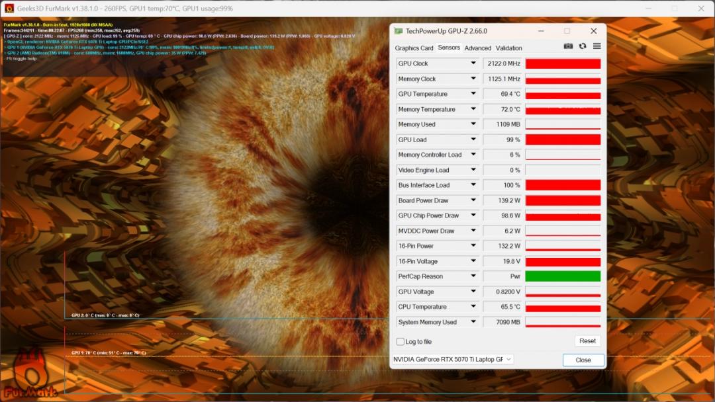Click the System Memory Used value 7090 MB
The width and height of the screenshot is (715, 402).
[508, 322]
